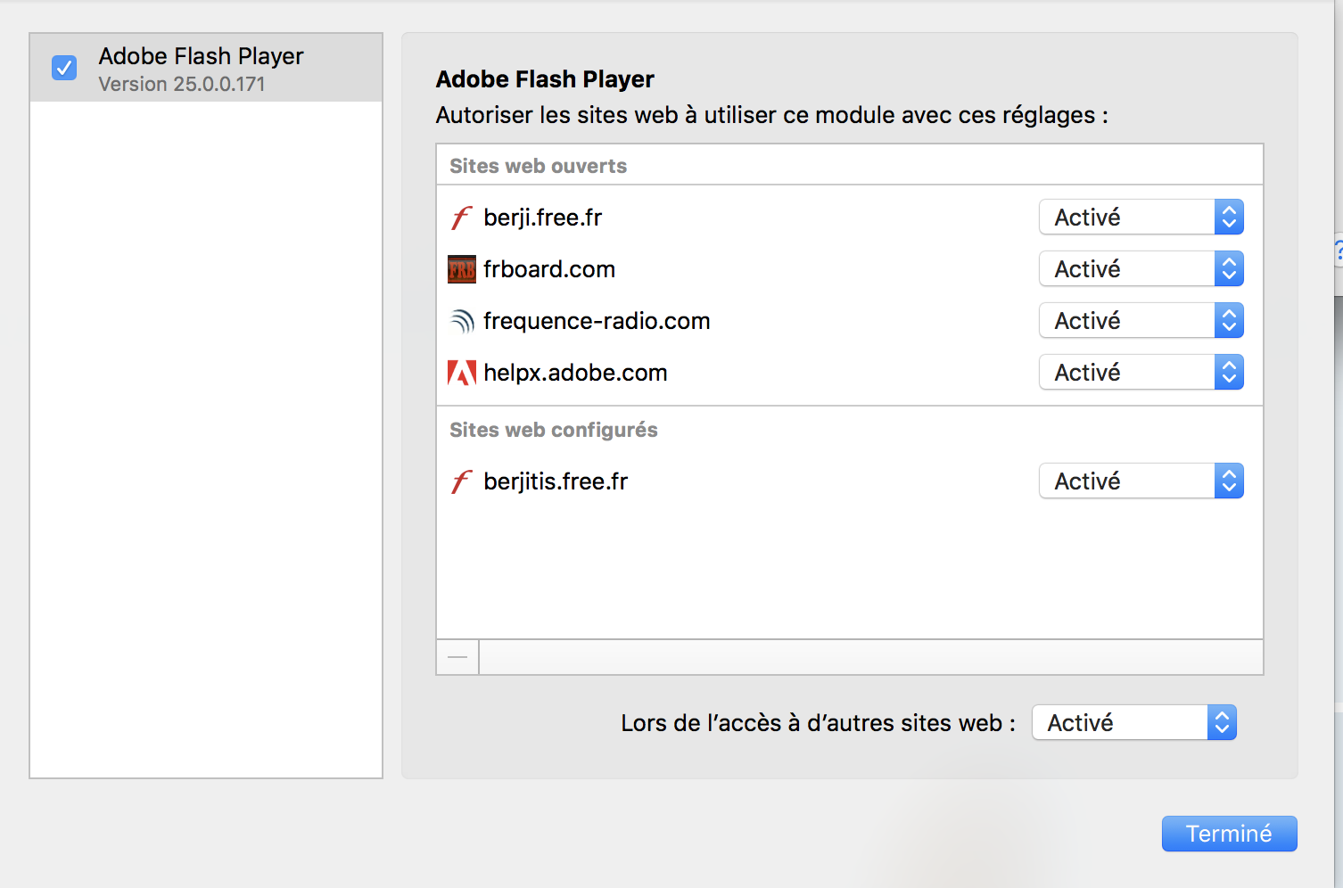The height and width of the screenshot is (888, 1343).
Task: Open the frboard.com Activé dropdown
Action: click(x=1141, y=269)
